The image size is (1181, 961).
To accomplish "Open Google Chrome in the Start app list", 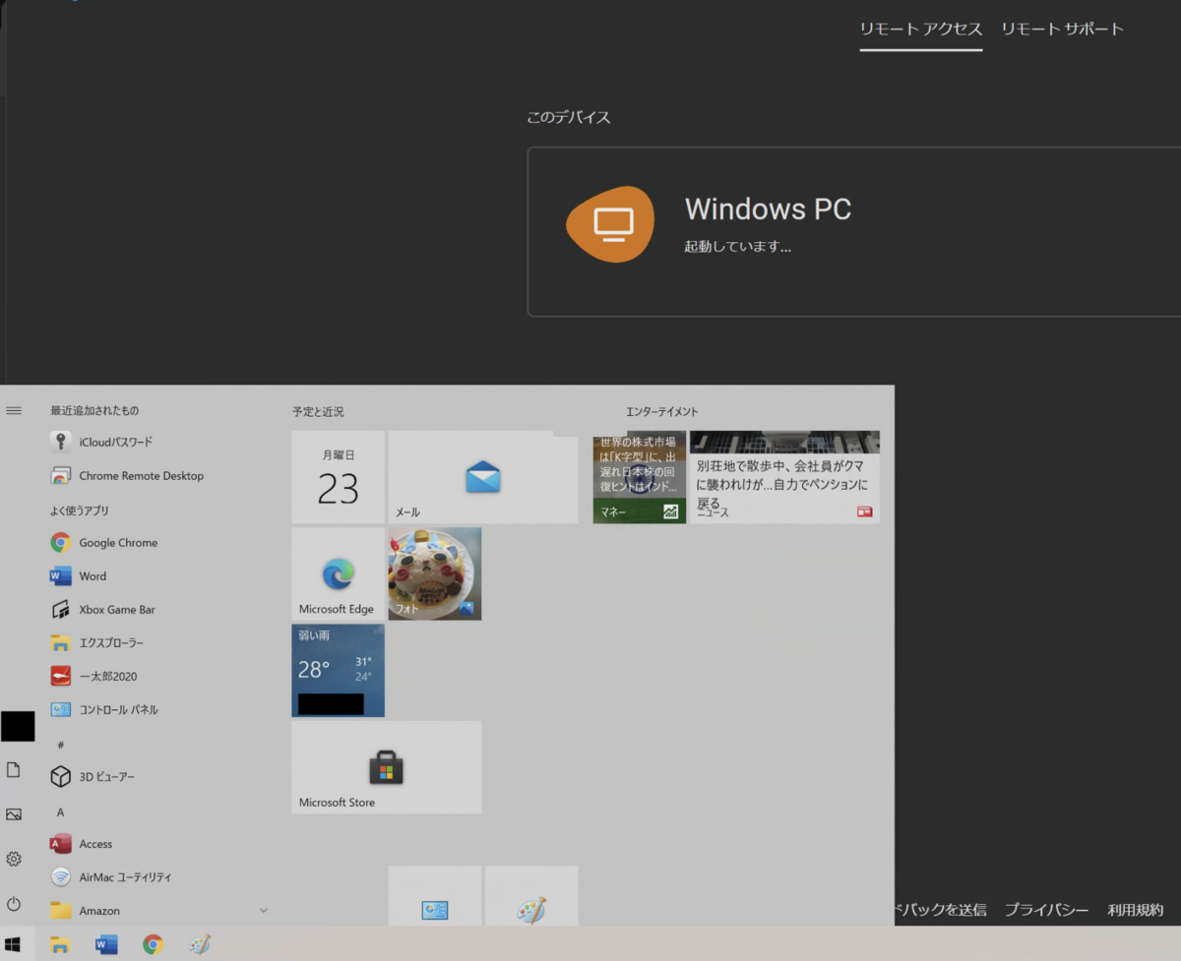I will click(157, 542).
